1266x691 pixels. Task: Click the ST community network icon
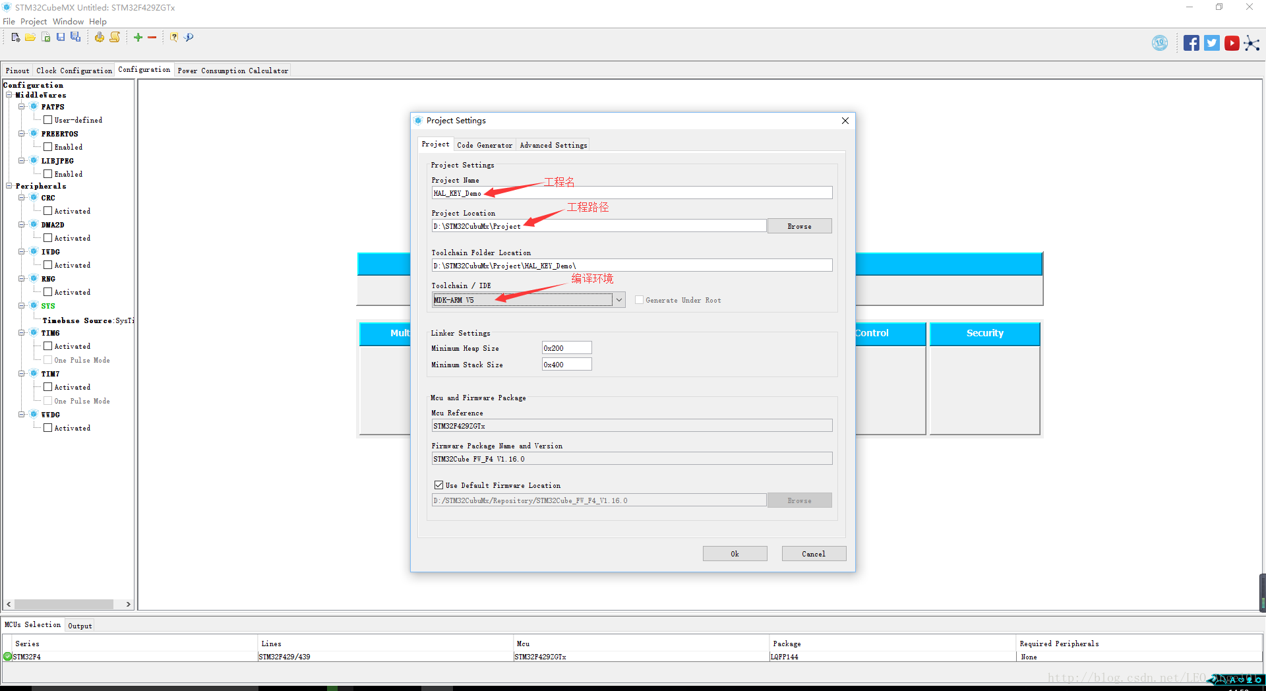tap(1251, 44)
